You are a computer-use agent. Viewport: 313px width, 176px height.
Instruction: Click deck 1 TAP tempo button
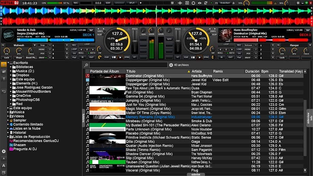click(91, 30)
